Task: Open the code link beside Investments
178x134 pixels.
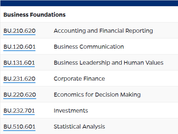Action: pos(19,111)
